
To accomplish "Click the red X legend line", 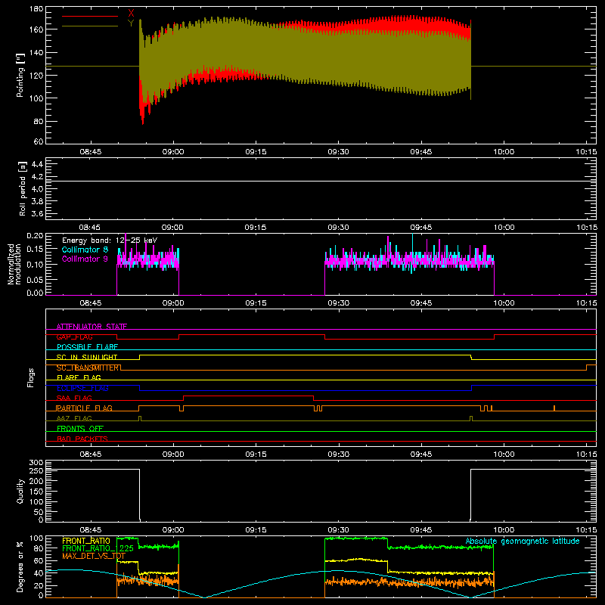I will 90,16.
